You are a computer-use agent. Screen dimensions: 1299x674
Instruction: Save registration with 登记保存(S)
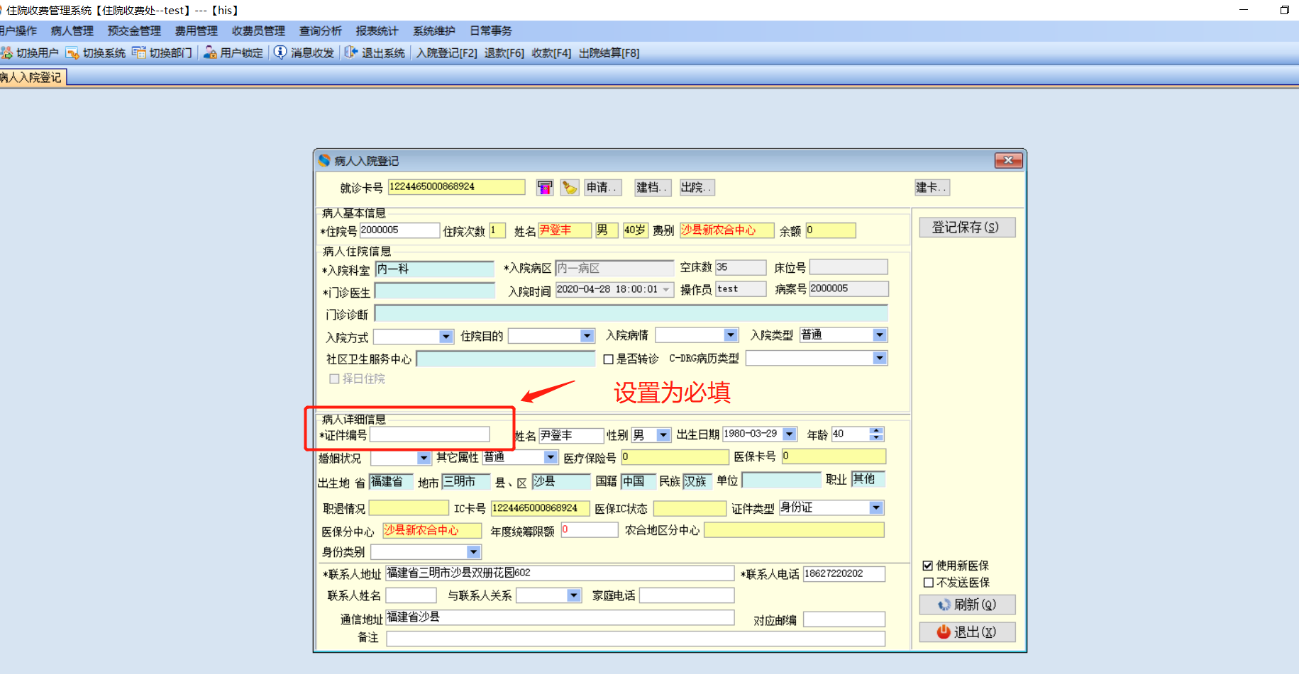[x=967, y=227]
